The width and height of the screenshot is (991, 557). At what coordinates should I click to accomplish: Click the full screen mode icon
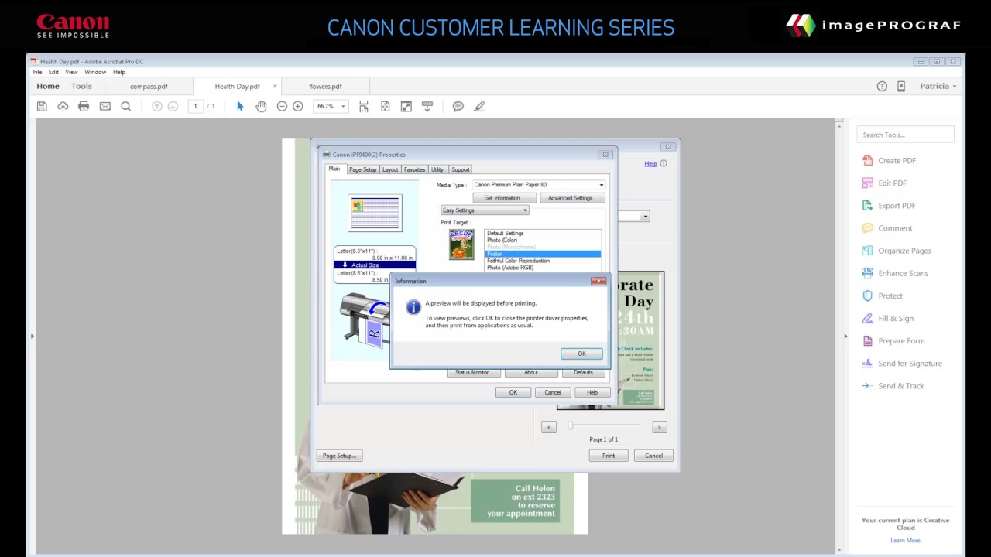click(406, 106)
